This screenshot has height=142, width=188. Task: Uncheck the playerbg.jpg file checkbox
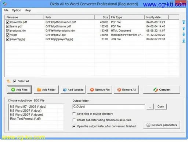8,39
